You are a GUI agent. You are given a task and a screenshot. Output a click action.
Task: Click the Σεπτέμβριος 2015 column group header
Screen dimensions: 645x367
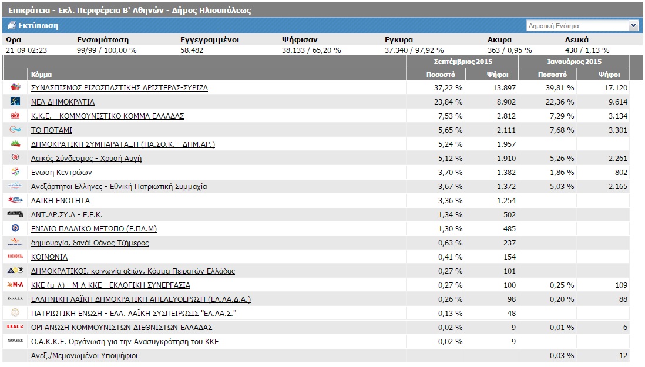point(463,62)
